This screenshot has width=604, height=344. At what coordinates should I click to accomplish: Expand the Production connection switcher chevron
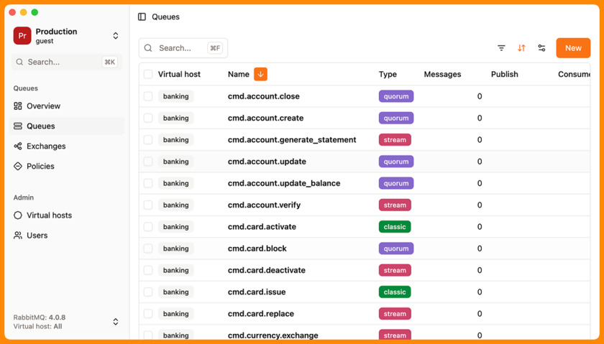click(x=116, y=36)
